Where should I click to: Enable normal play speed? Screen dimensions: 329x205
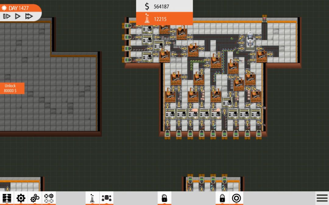click(x=17, y=17)
